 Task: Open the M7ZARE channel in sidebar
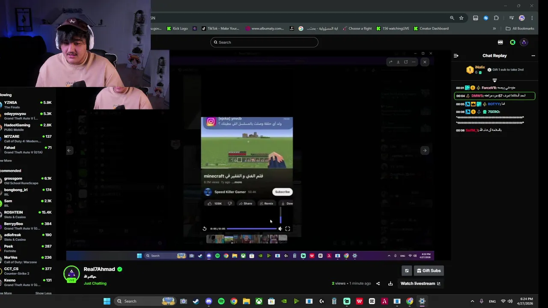(26, 139)
